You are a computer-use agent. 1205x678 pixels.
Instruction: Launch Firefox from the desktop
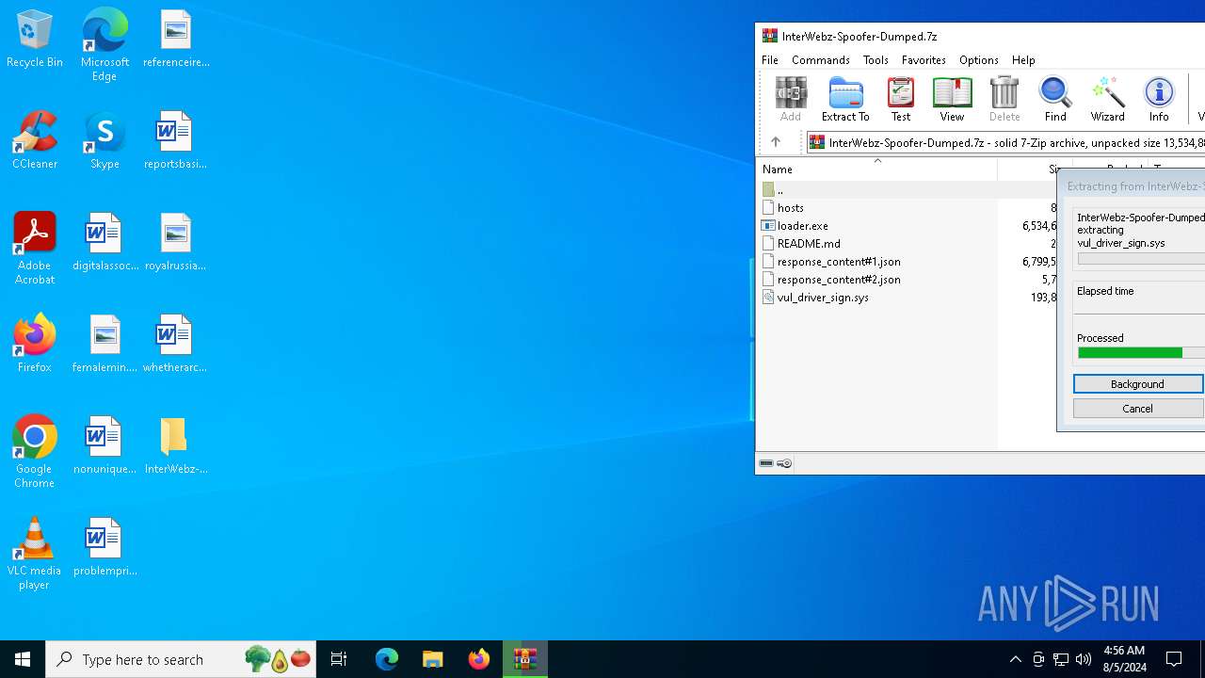35,344
